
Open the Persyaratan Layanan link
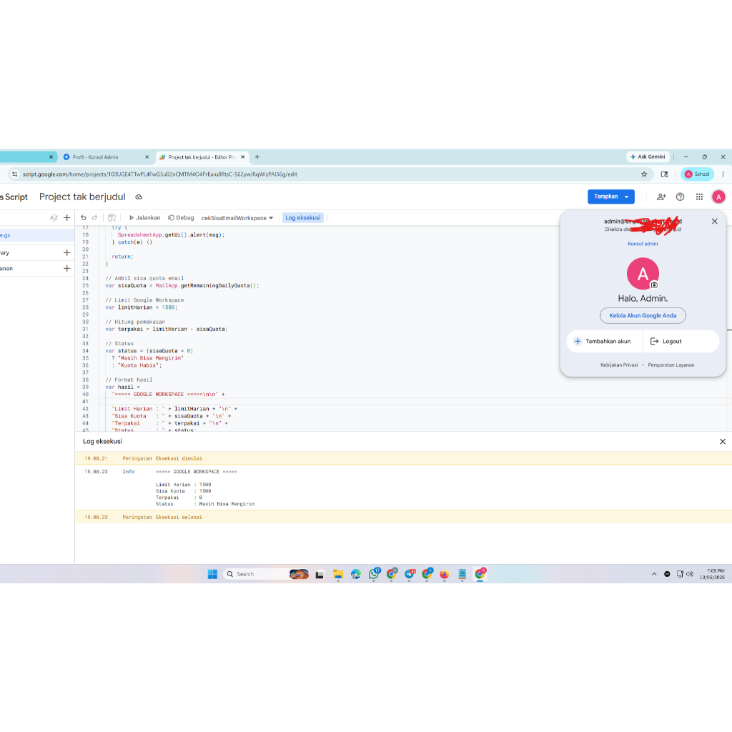[671, 365]
